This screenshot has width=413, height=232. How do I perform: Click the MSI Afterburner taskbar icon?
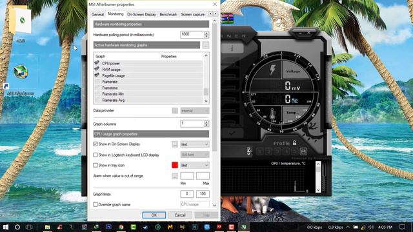[244, 227]
